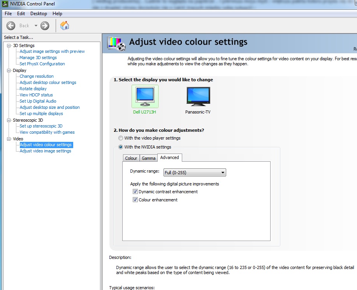Click the Back button label
This screenshot has width=357, height=290.
click(24, 26)
